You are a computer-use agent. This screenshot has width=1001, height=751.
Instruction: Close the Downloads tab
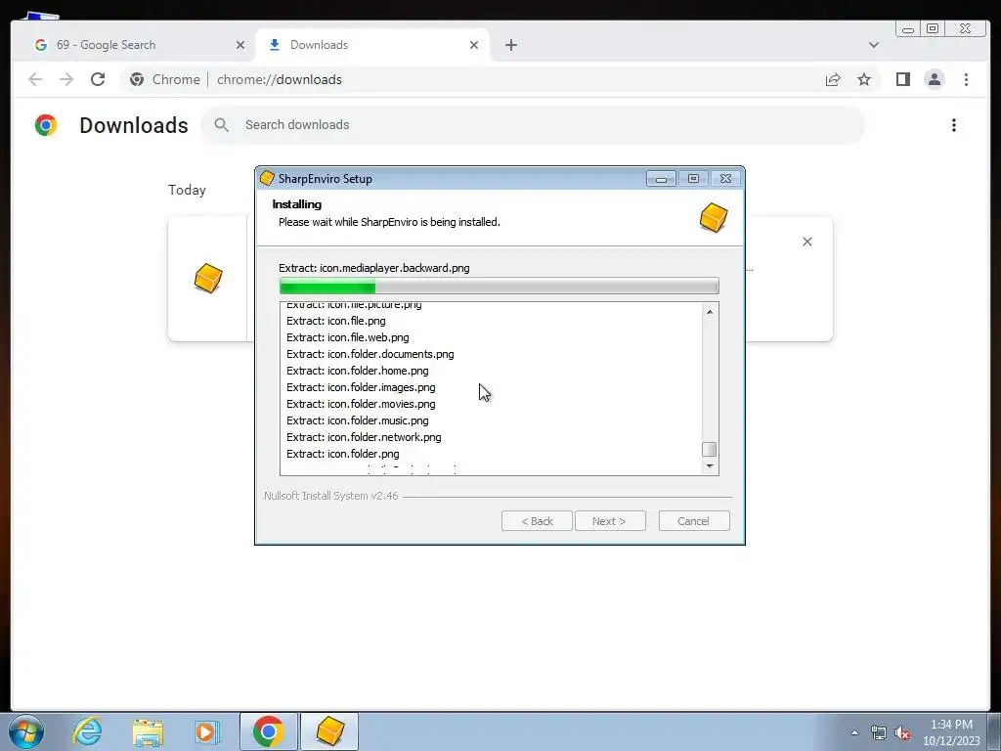[x=474, y=45]
